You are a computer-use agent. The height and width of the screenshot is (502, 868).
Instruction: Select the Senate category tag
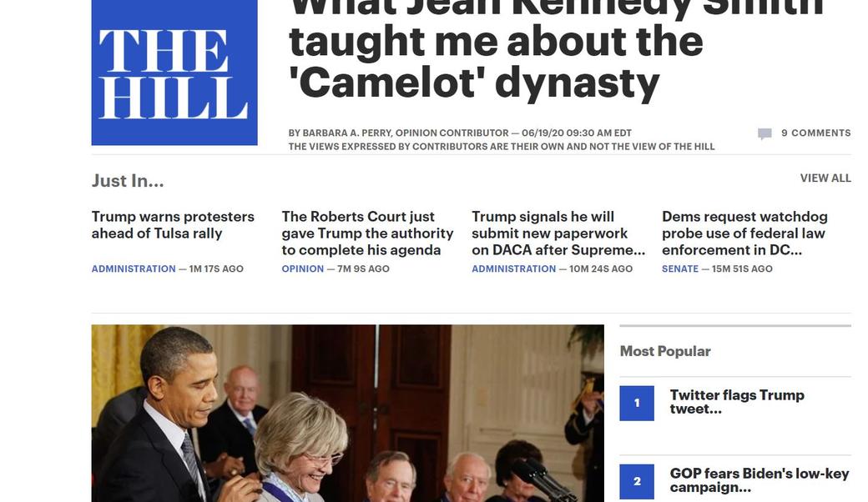point(679,269)
